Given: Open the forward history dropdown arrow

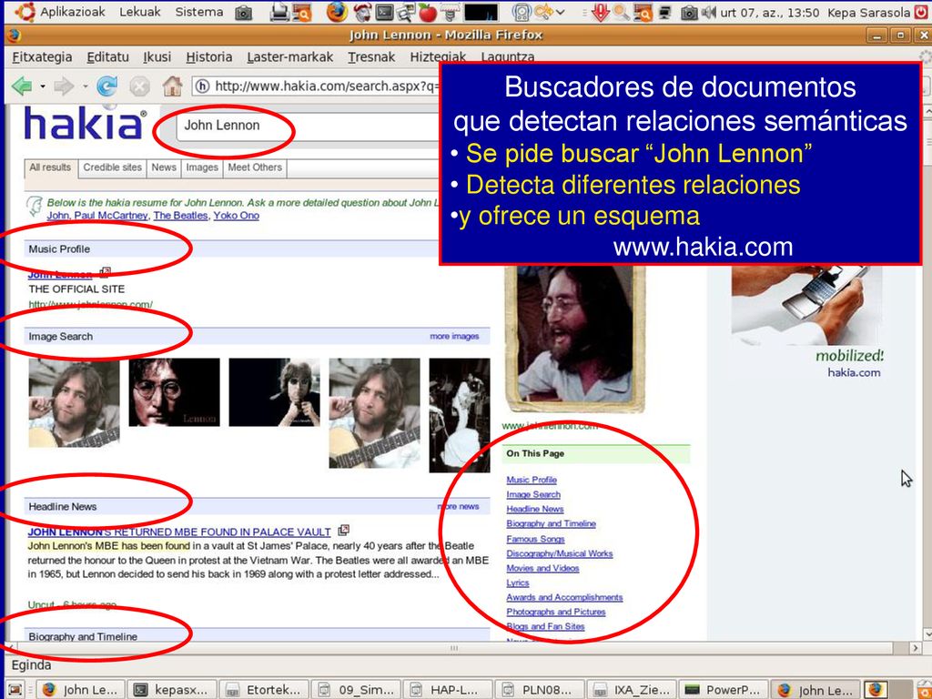Looking at the screenshot, I should pyautogui.click(x=85, y=86).
